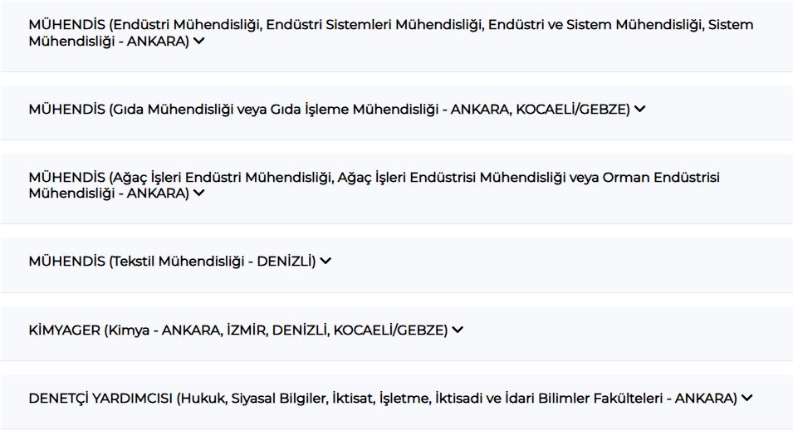The width and height of the screenshot is (793, 431).
Task: Click the chevron after Ağaç İşleri Endüstri title
Action: tap(199, 193)
